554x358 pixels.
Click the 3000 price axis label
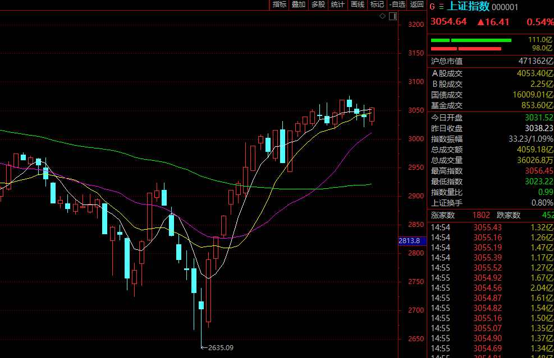(x=416, y=138)
